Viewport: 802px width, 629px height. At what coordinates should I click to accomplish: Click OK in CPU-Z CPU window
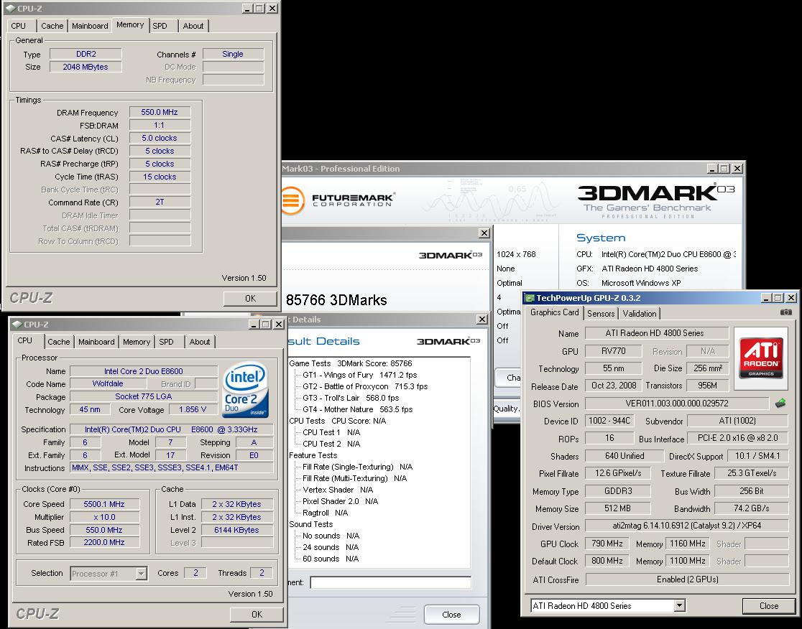click(257, 615)
